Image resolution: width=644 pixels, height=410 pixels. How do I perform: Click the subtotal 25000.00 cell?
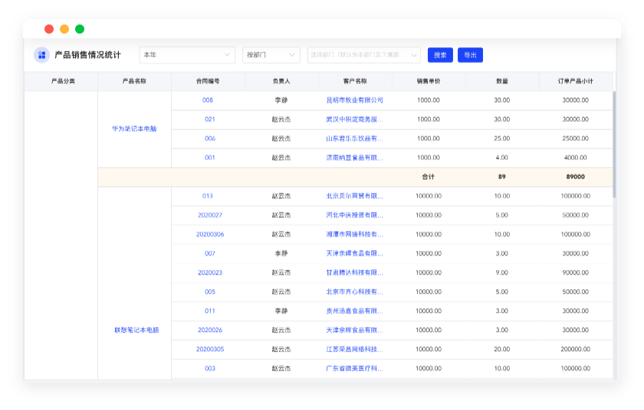pos(576,138)
